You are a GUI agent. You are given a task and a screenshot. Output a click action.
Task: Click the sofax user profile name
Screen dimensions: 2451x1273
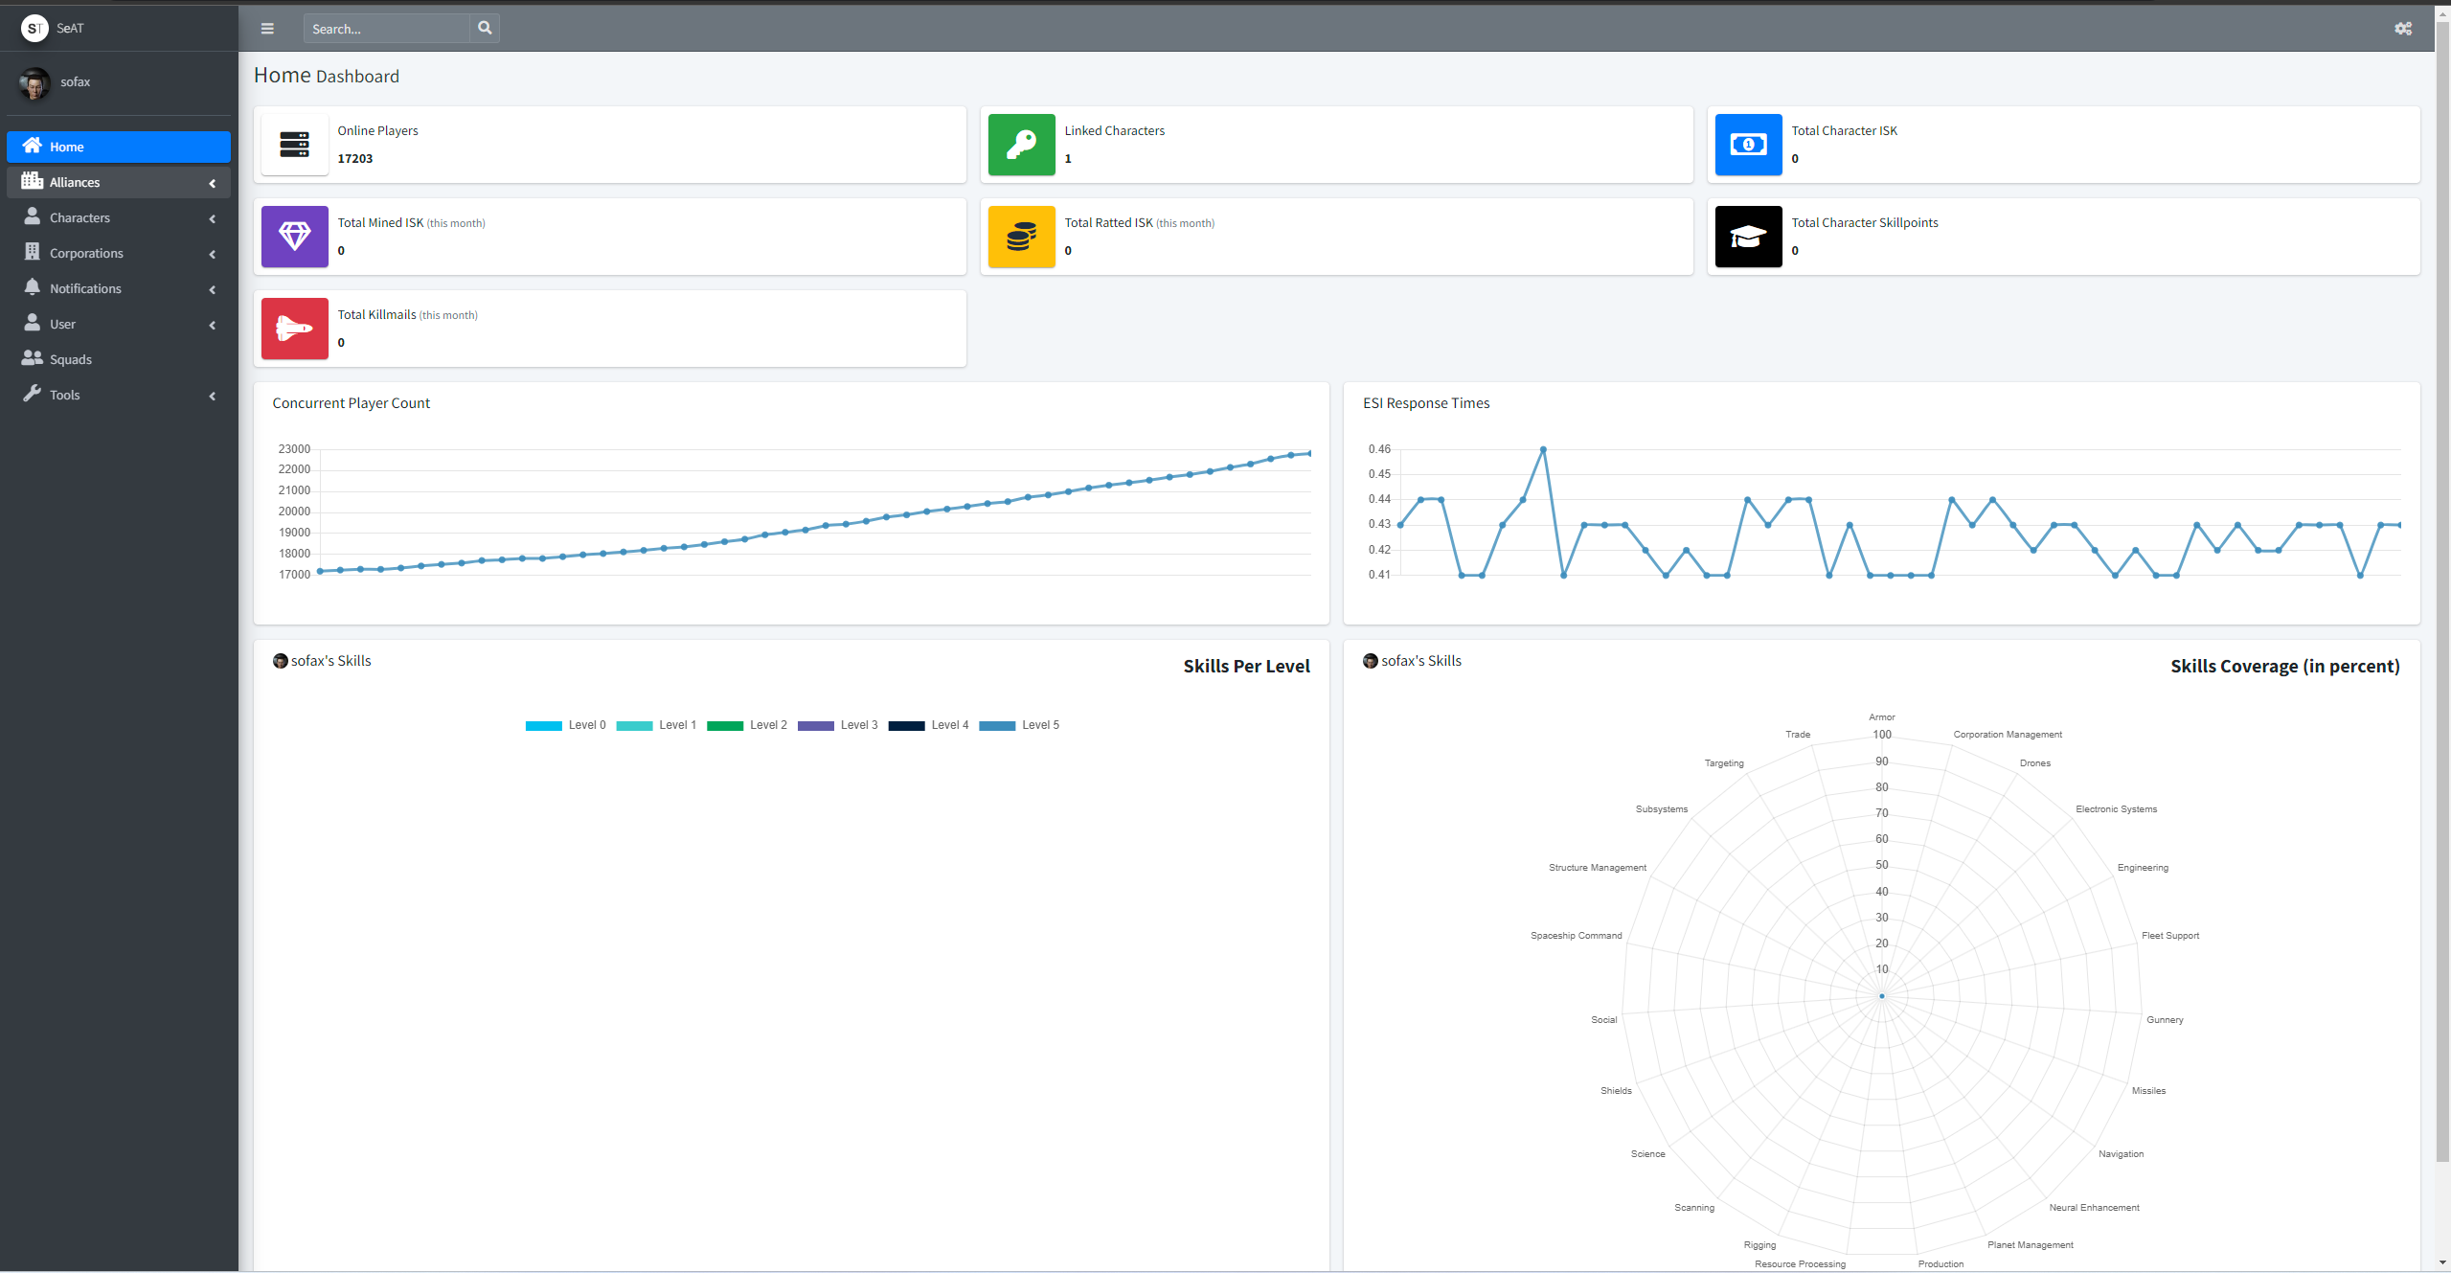(76, 81)
